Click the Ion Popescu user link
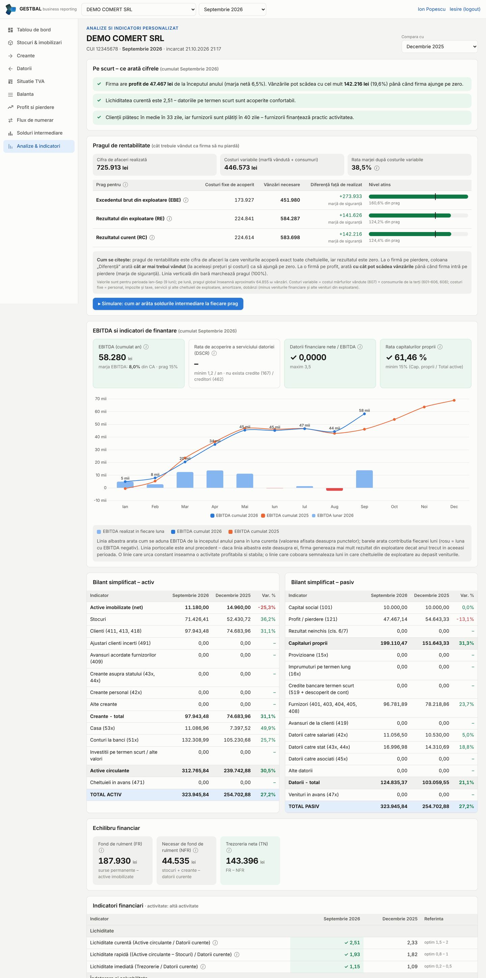Screen dimensions: 486x978 point(432,9)
